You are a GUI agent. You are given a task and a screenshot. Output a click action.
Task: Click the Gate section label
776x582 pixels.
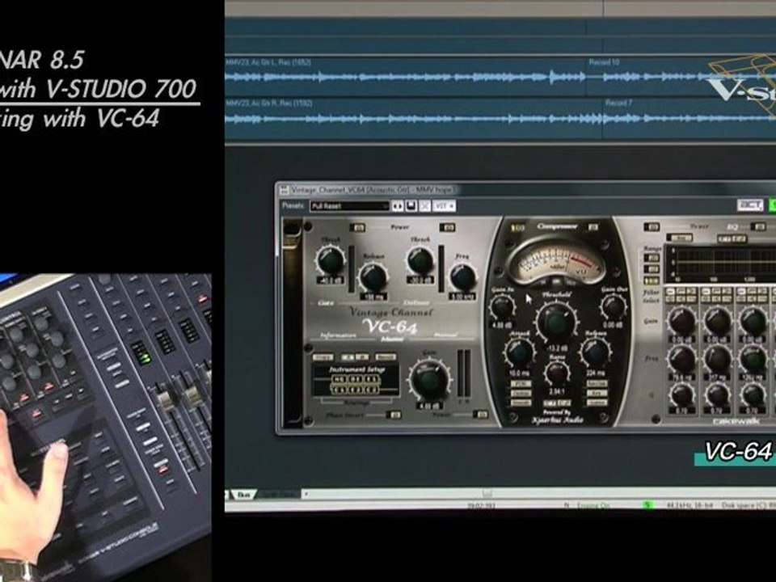click(x=325, y=302)
